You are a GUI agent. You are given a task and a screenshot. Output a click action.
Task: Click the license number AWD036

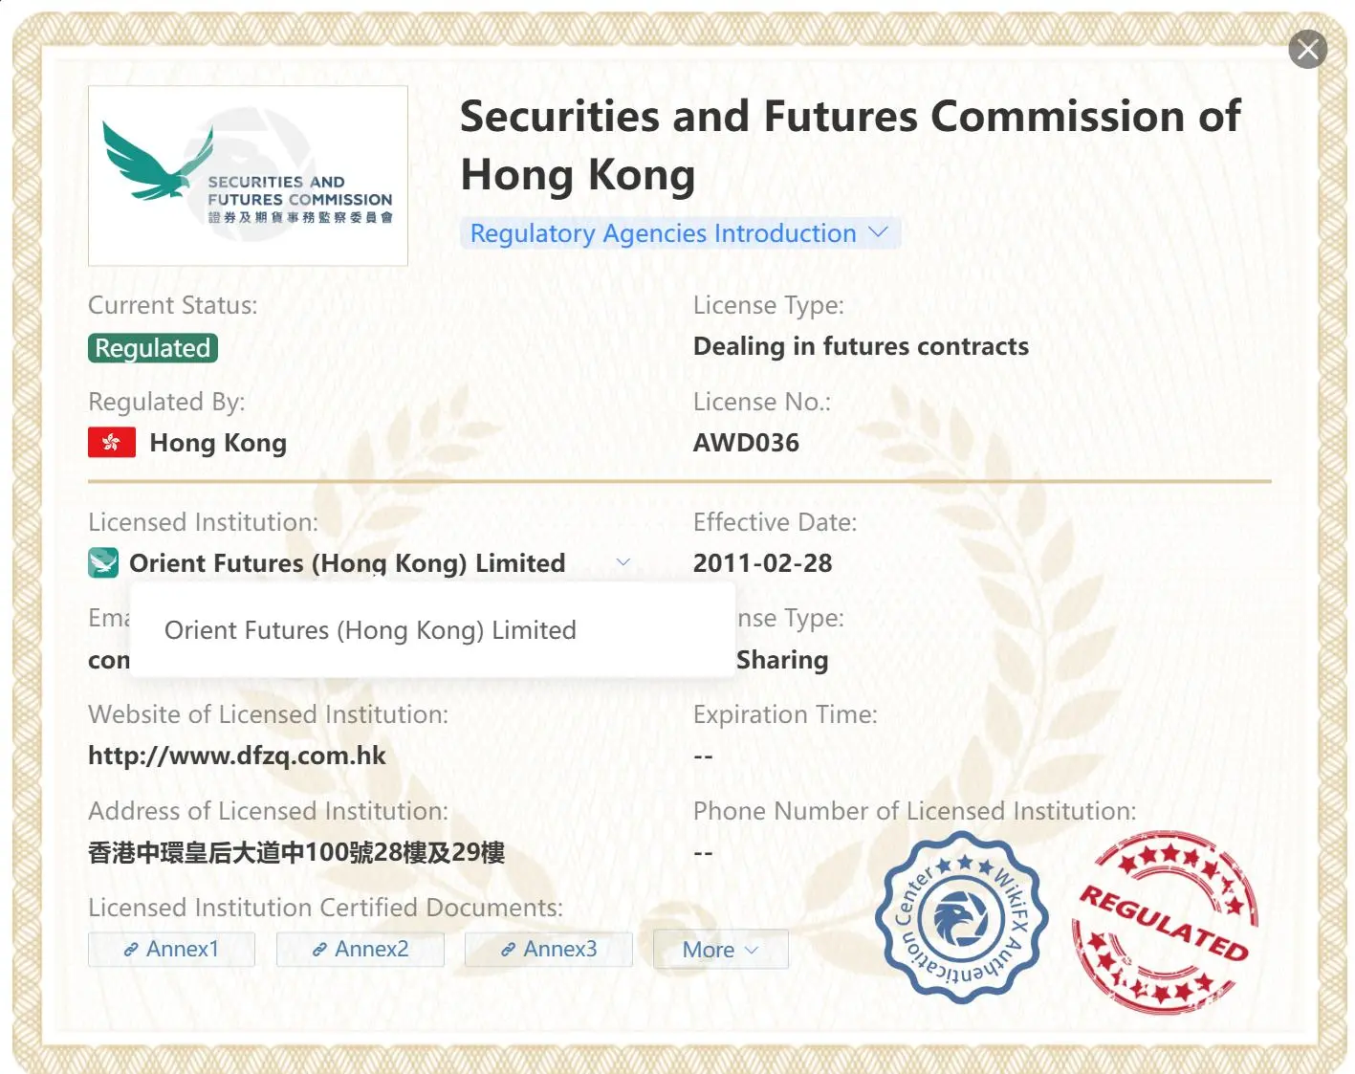746,443
